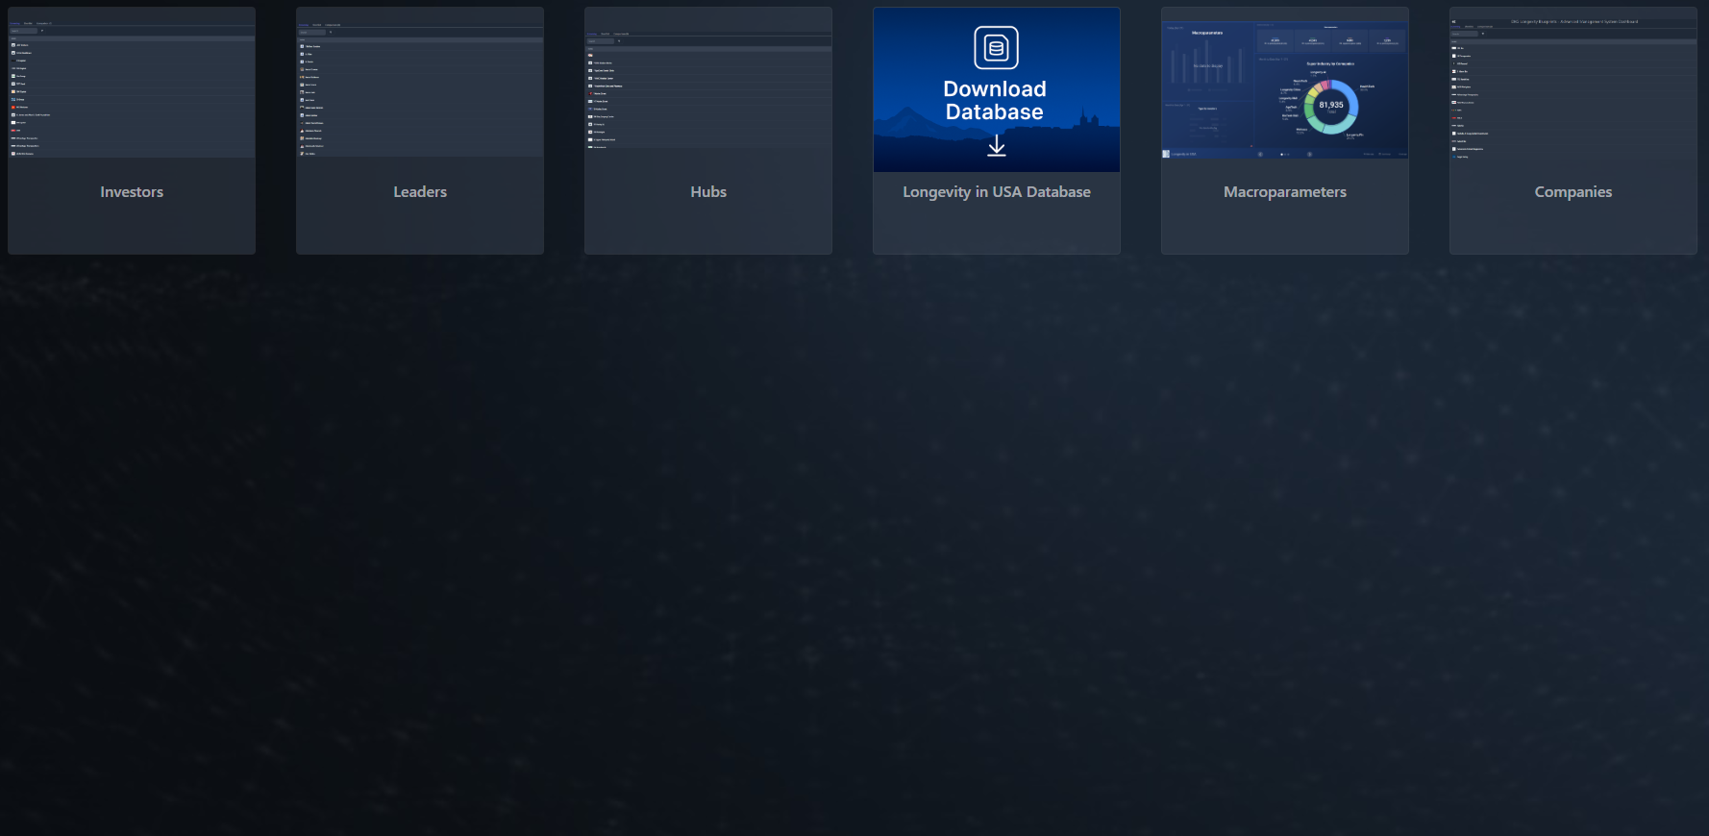This screenshot has height=836, width=1709.
Task: Click the download arrow icon on the blue banner
Action: coord(997,145)
